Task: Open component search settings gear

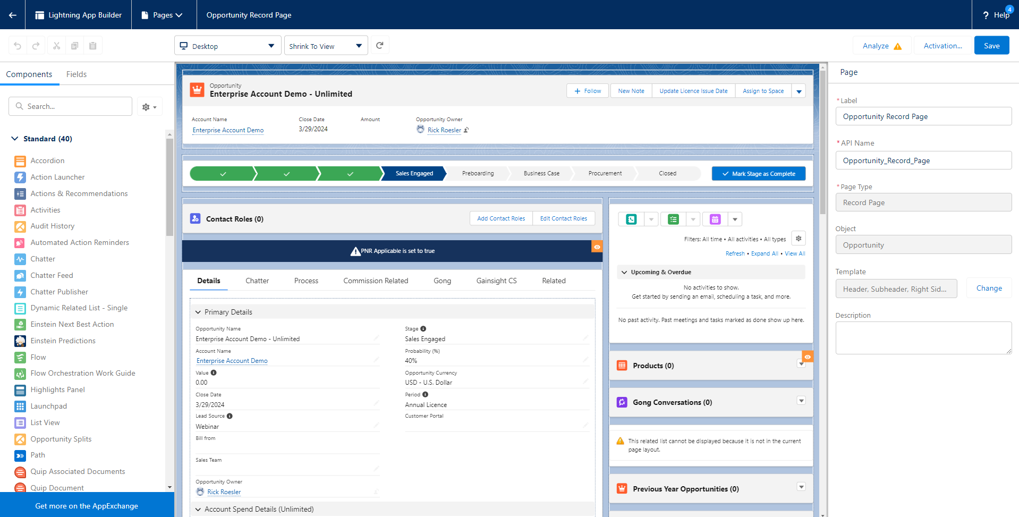Action: [149, 107]
